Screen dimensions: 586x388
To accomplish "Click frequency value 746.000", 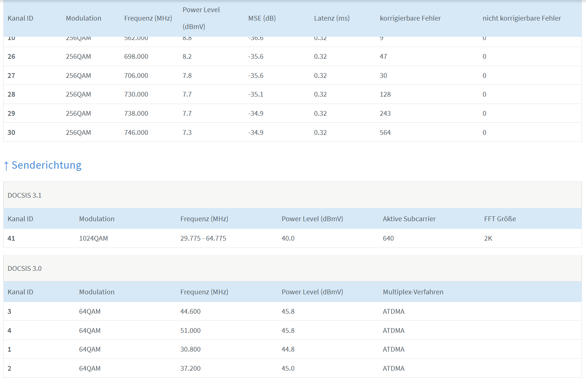I will coord(136,133).
